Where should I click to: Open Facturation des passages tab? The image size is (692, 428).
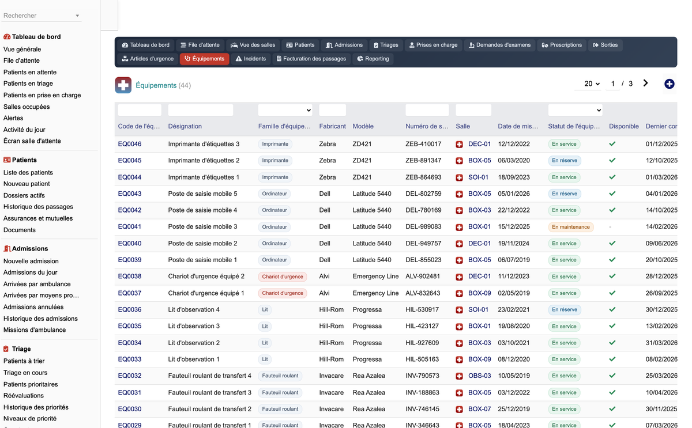(x=311, y=59)
